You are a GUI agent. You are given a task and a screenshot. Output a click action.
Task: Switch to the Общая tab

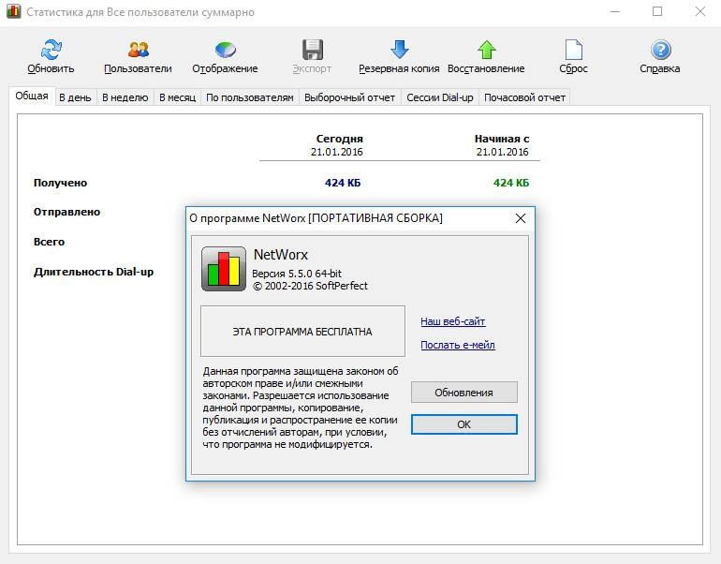click(x=32, y=96)
